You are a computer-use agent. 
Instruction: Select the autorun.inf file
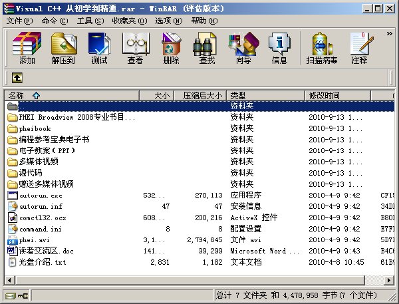[x=199, y=206]
